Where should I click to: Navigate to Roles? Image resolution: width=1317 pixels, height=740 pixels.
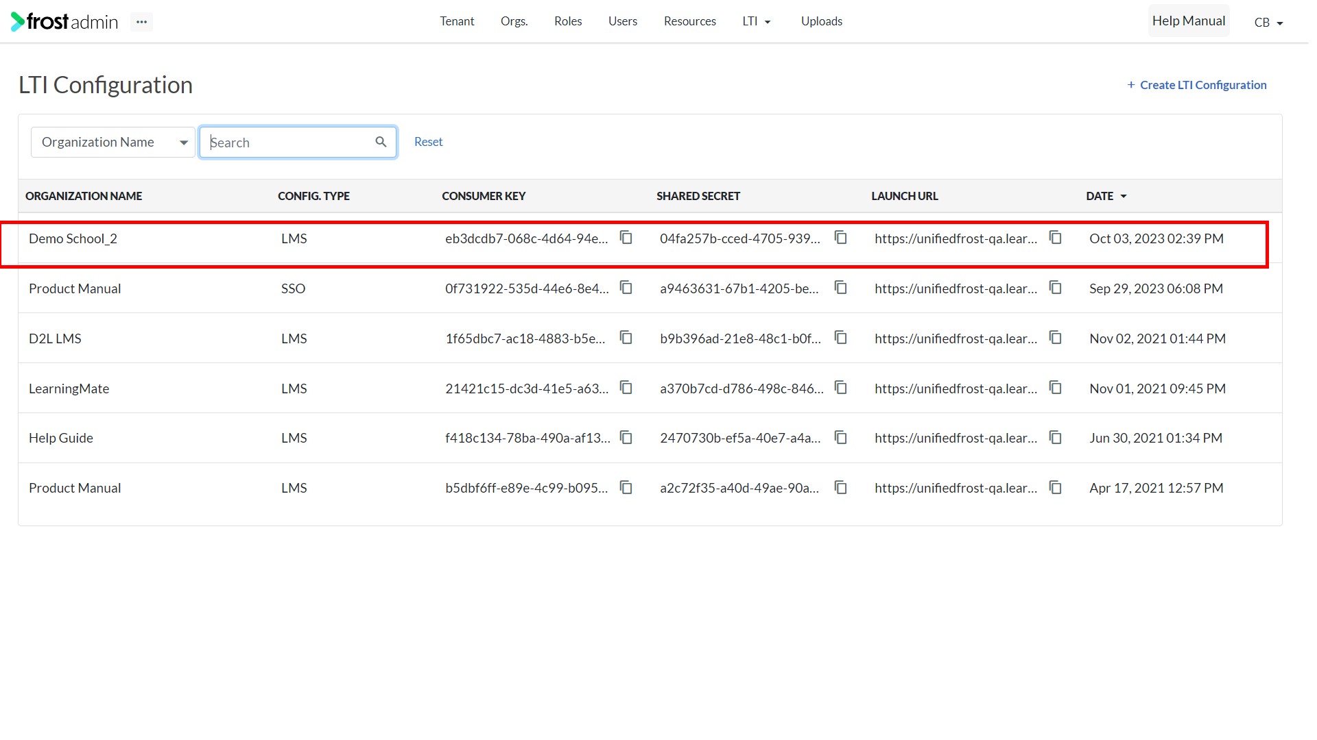pos(568,21)
